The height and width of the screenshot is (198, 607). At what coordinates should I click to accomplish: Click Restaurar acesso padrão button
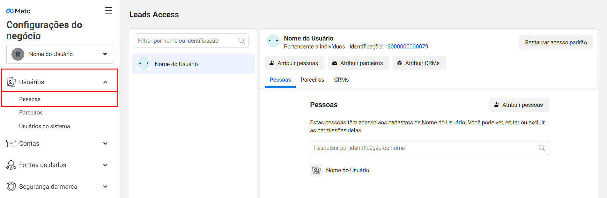(556, 42)
